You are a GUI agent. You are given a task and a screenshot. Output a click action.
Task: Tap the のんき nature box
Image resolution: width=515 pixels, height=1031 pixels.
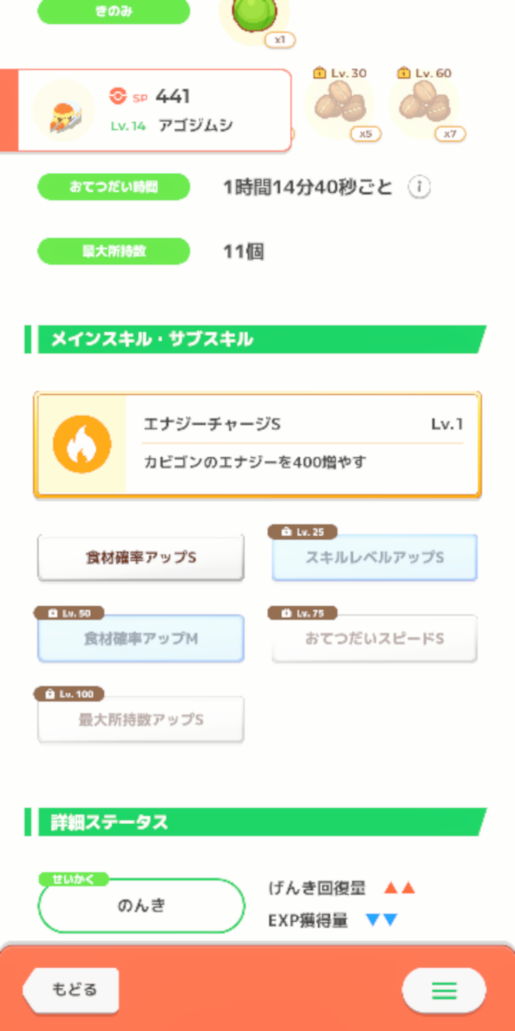141,905
